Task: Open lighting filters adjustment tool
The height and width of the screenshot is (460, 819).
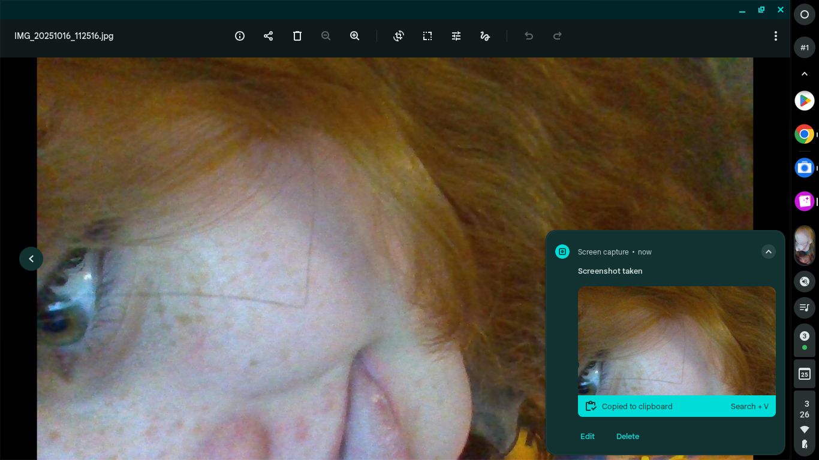Action: [x=456, y=36]
